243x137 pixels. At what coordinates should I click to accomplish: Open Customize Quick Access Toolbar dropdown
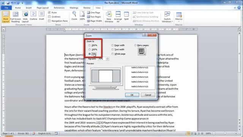(x=22, y=3)
